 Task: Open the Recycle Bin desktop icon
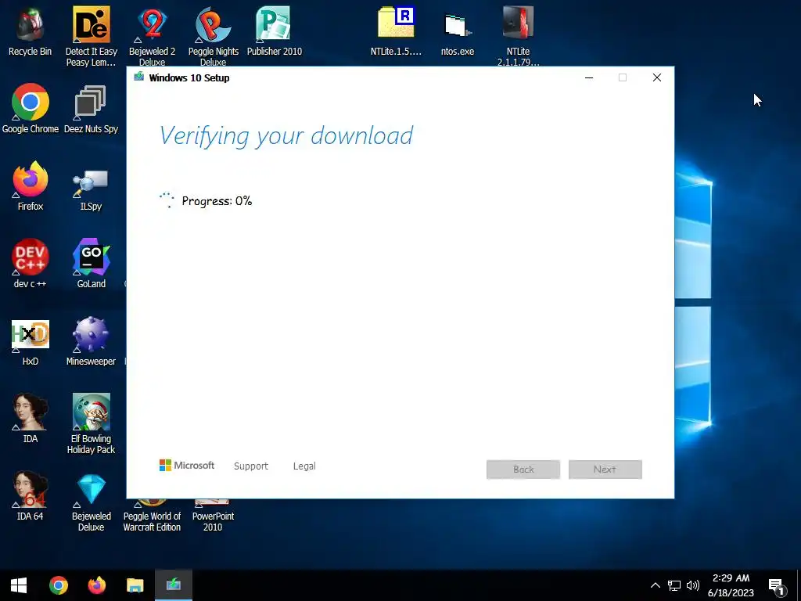31,31
